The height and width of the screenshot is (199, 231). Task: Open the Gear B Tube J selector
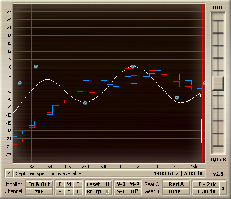[176, 191]
